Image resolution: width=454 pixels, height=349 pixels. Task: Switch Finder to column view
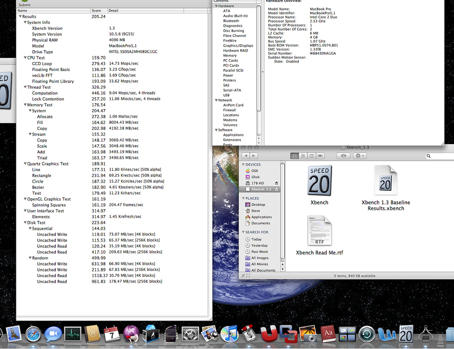click(x=312, y=156)
